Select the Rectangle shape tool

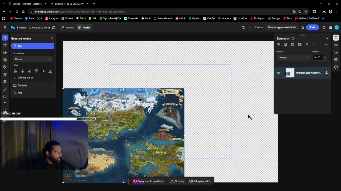[5, 97]
